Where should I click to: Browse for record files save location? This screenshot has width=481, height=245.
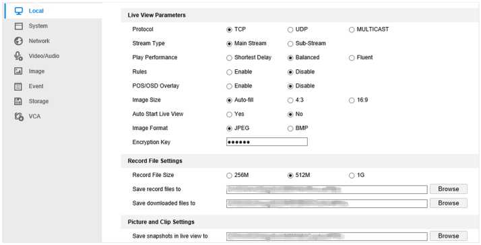[x=449, y=189]
